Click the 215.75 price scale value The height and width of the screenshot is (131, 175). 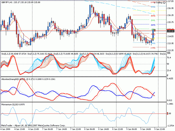click(171, 22)
